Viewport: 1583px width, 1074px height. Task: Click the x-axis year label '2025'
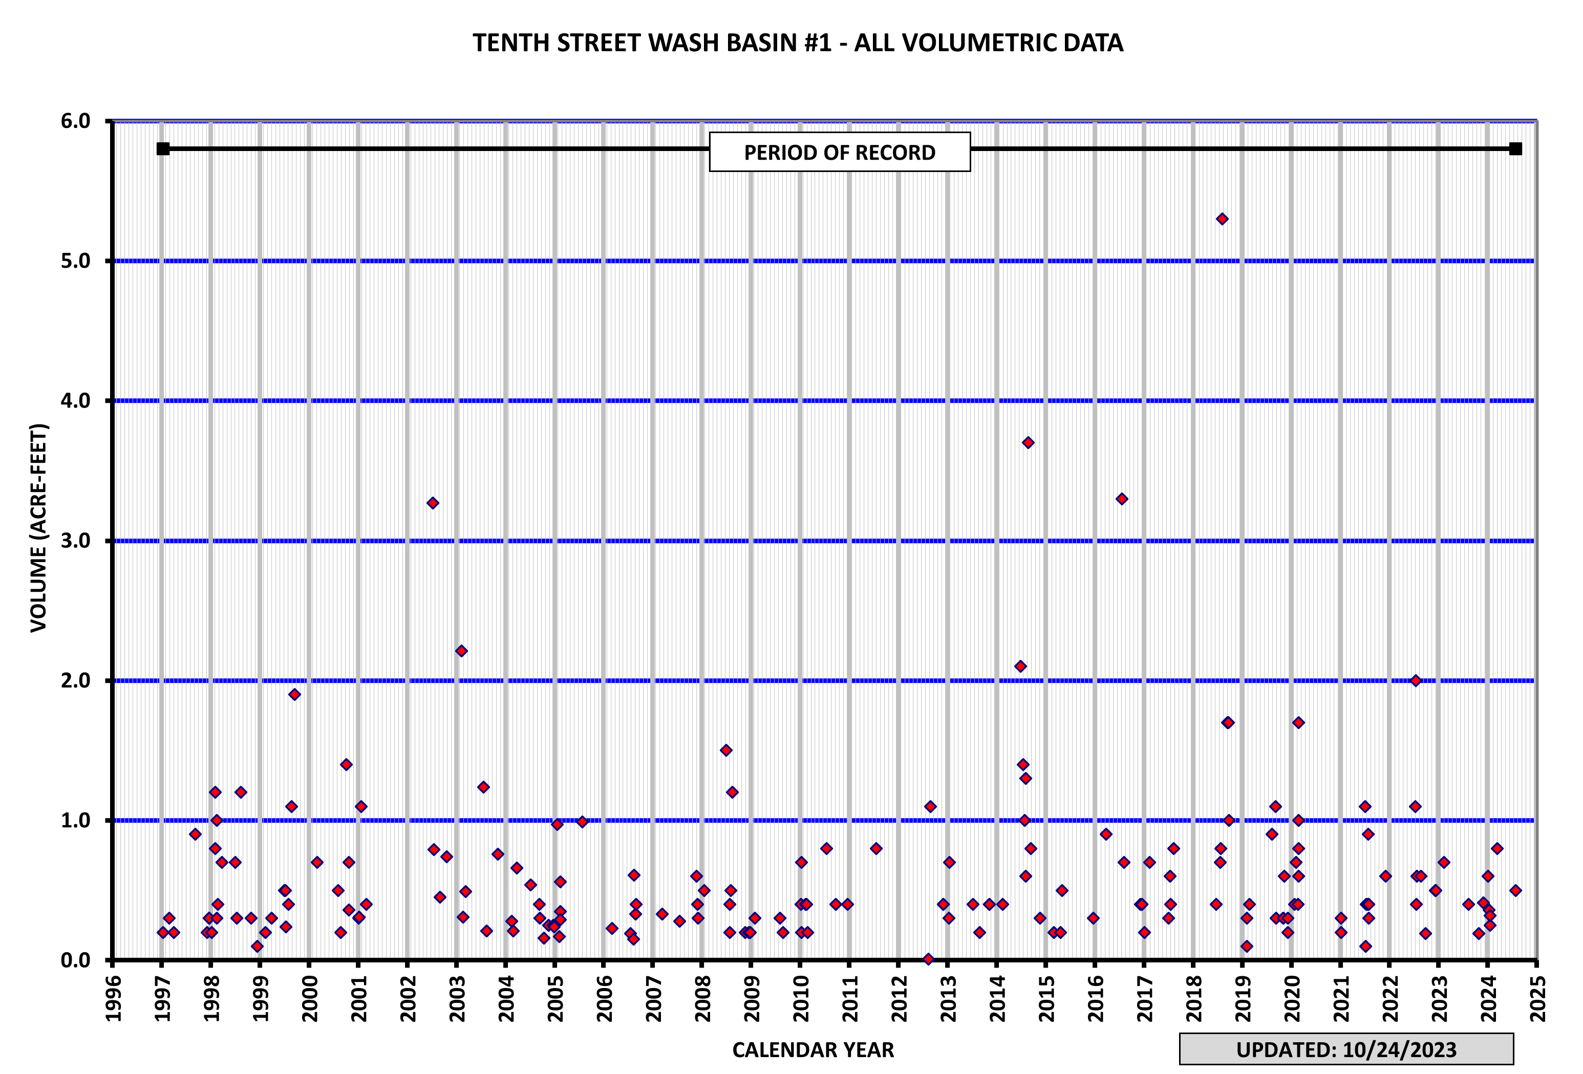[1537, 998]
